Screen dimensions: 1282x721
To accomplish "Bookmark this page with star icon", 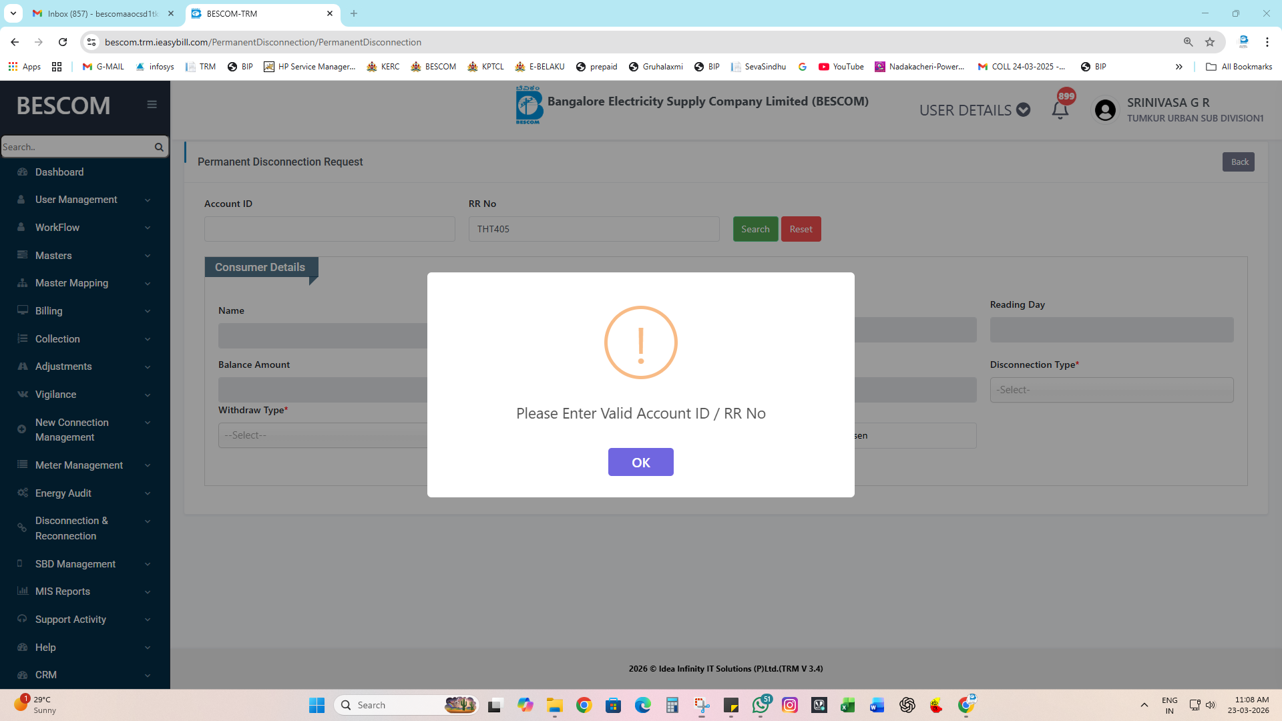I will coord(1210,42).
